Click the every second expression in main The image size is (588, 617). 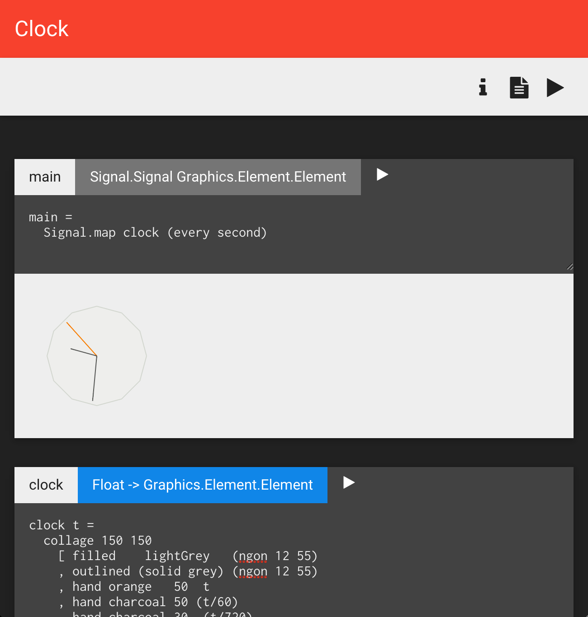pos(216,232)
